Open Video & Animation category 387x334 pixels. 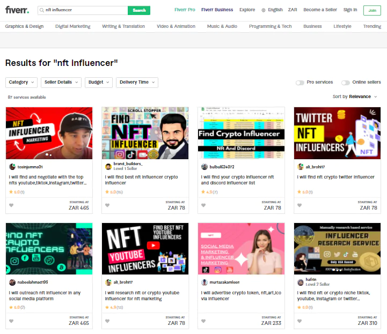click(x=176, y=26)
